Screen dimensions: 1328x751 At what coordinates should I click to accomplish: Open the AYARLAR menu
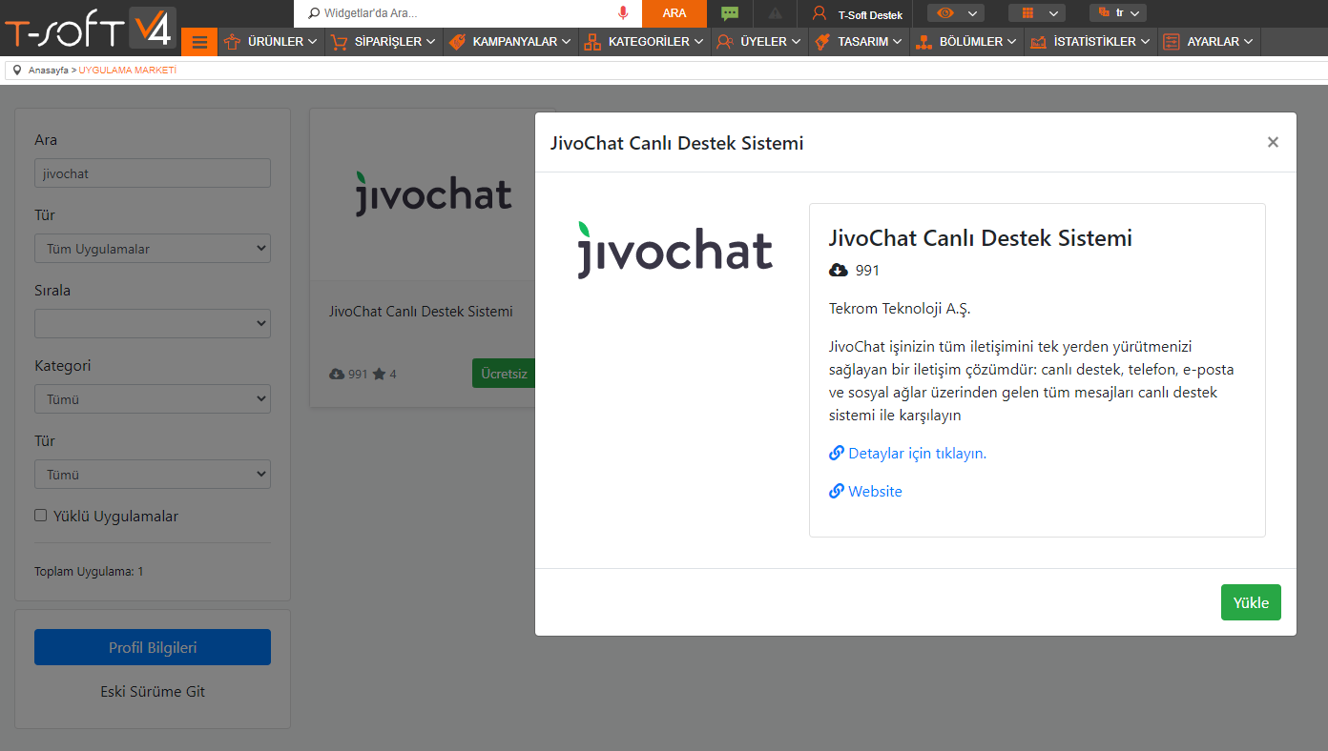tap(1209, 42)
